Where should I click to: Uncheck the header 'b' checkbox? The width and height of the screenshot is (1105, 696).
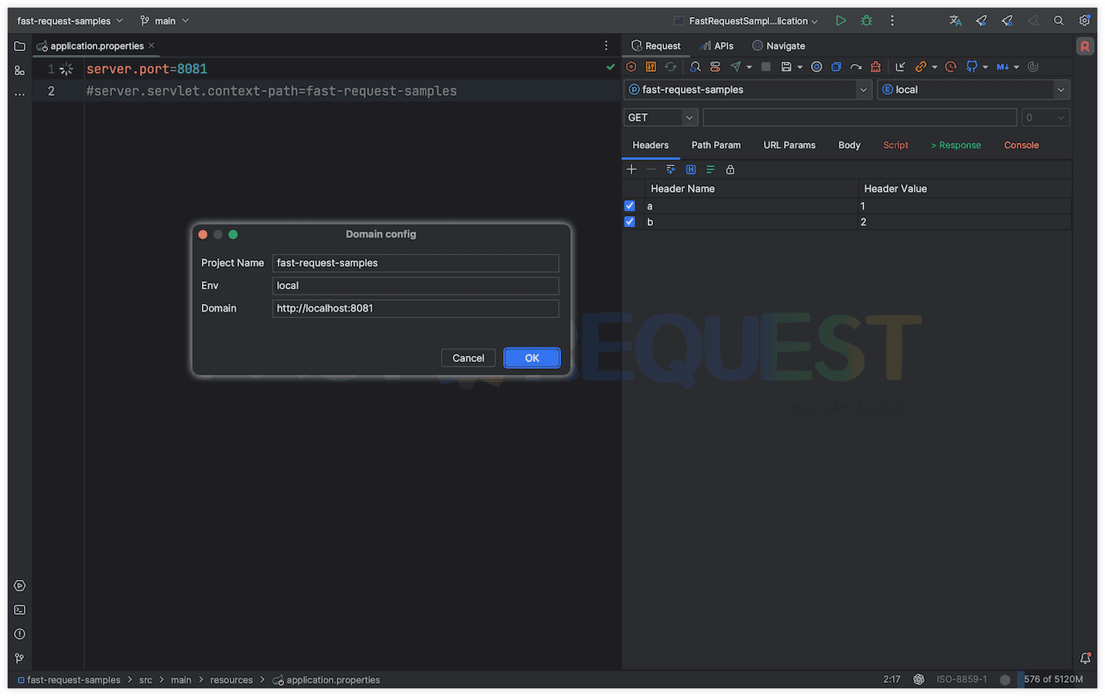(630, 222)
